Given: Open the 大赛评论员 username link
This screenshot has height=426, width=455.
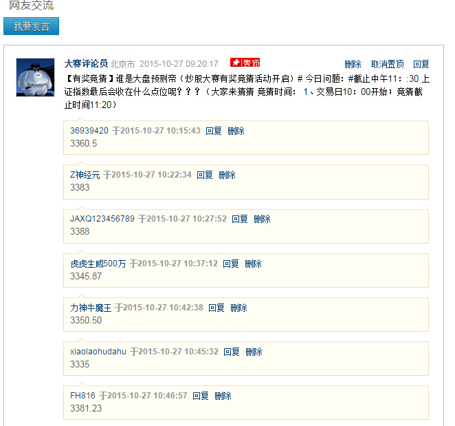Looking at the screenshot, I should pos(86,63).
